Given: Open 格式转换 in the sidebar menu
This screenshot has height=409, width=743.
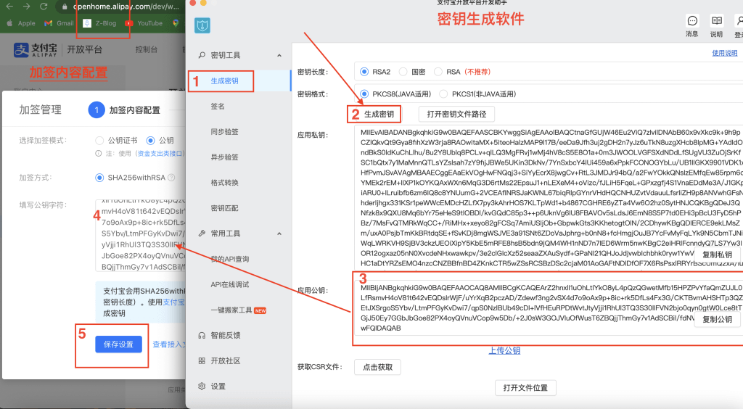Looking at the screenshot, I should 224,183.
